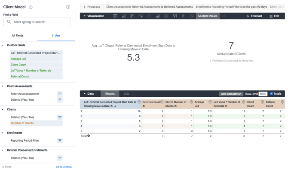Viewport: 288px width, 170px height.
Task: Open gear menu for Clients Number of Clients column
Action: point(191,102)
